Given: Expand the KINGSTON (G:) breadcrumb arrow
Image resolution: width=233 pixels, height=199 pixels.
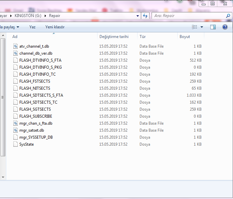Looking at the screenshot, I should (45, 16).
